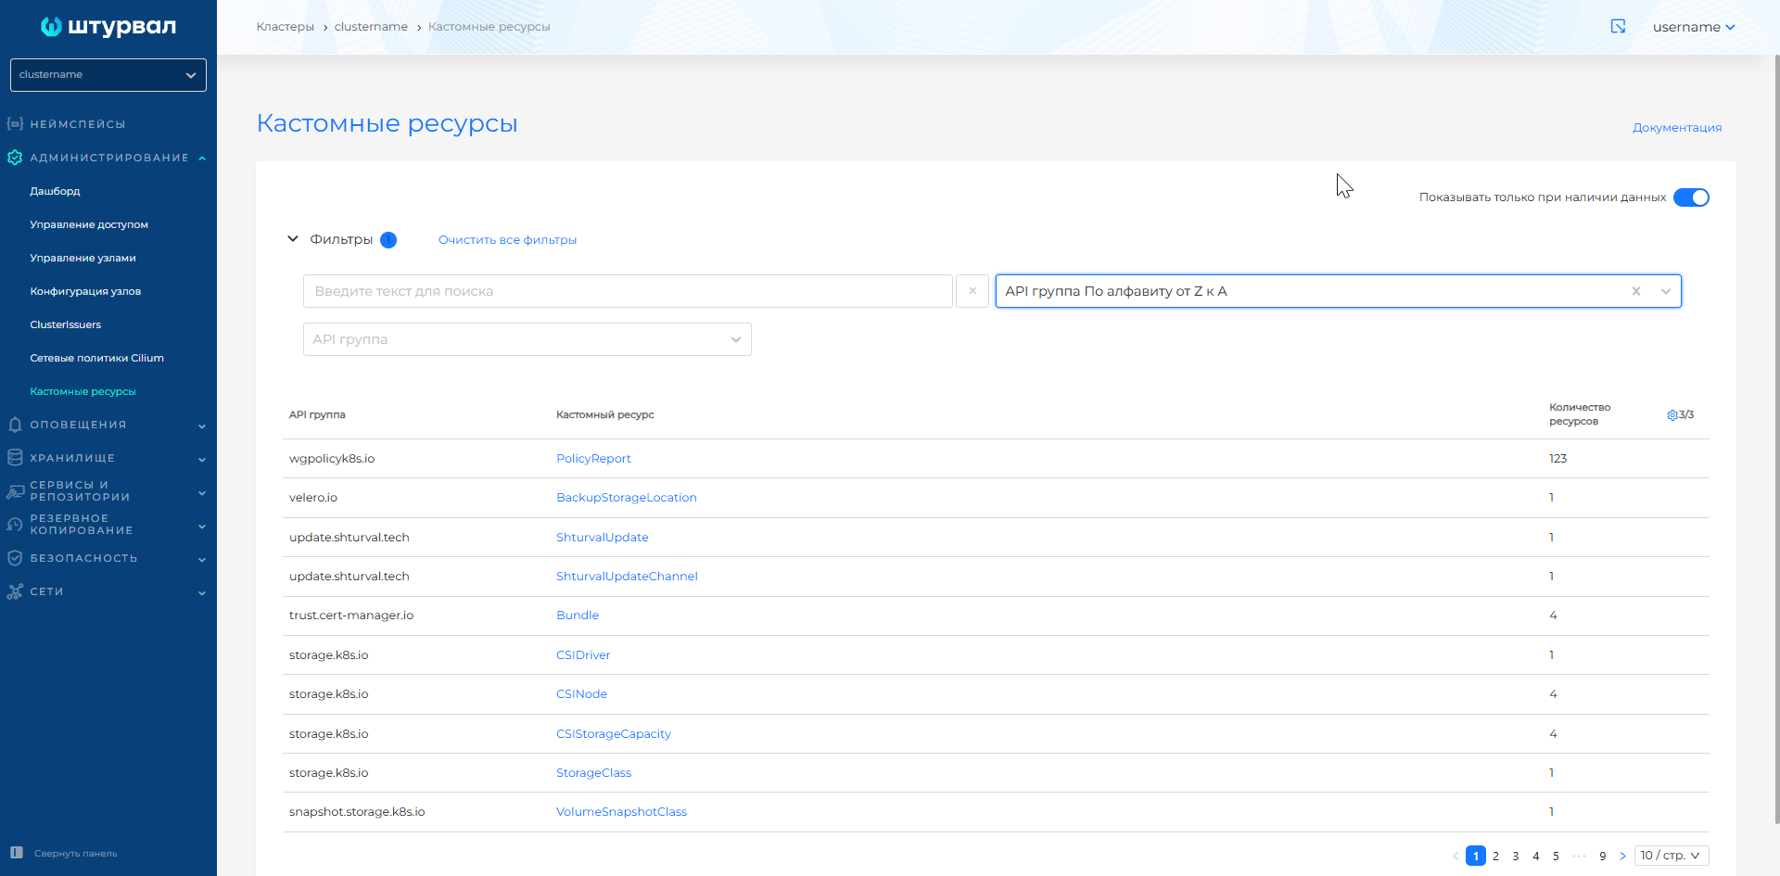Viewport: 1780px width, 876px height.
Task: Clear the search text field with X
Action: [x=973, y=291]
